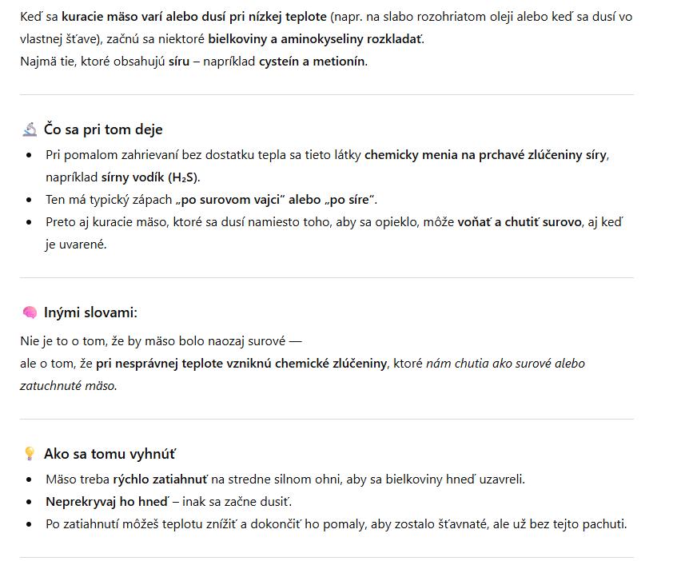Click the bold phrase "cysteín a metionín"

pos(312,62)
